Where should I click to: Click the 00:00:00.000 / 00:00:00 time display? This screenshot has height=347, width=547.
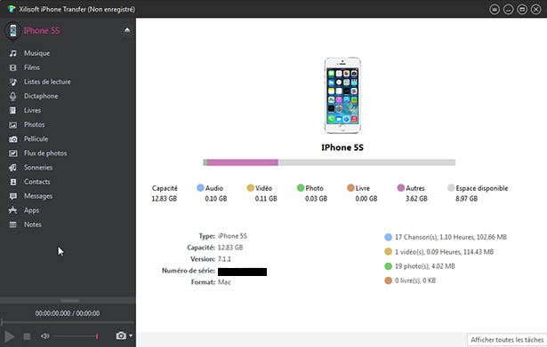pyautogui.click(x=68, y=313)
